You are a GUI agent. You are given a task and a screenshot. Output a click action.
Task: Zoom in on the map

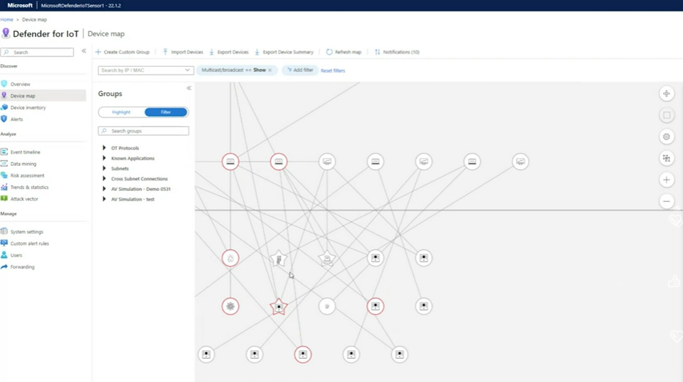coord(667,179)
